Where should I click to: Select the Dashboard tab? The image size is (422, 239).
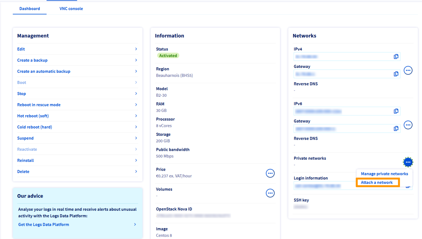30,9
